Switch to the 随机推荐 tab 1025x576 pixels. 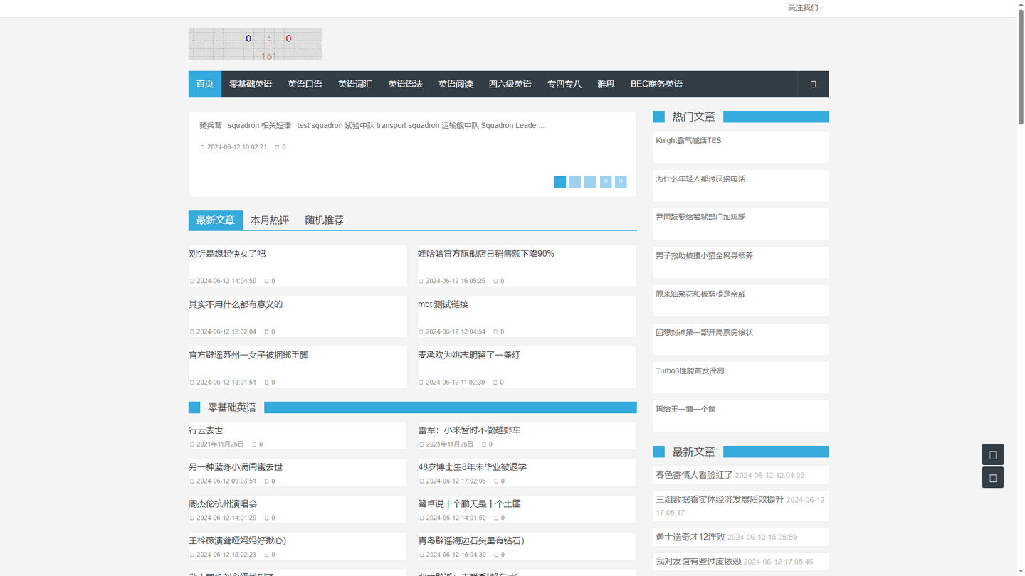point(324,220)
